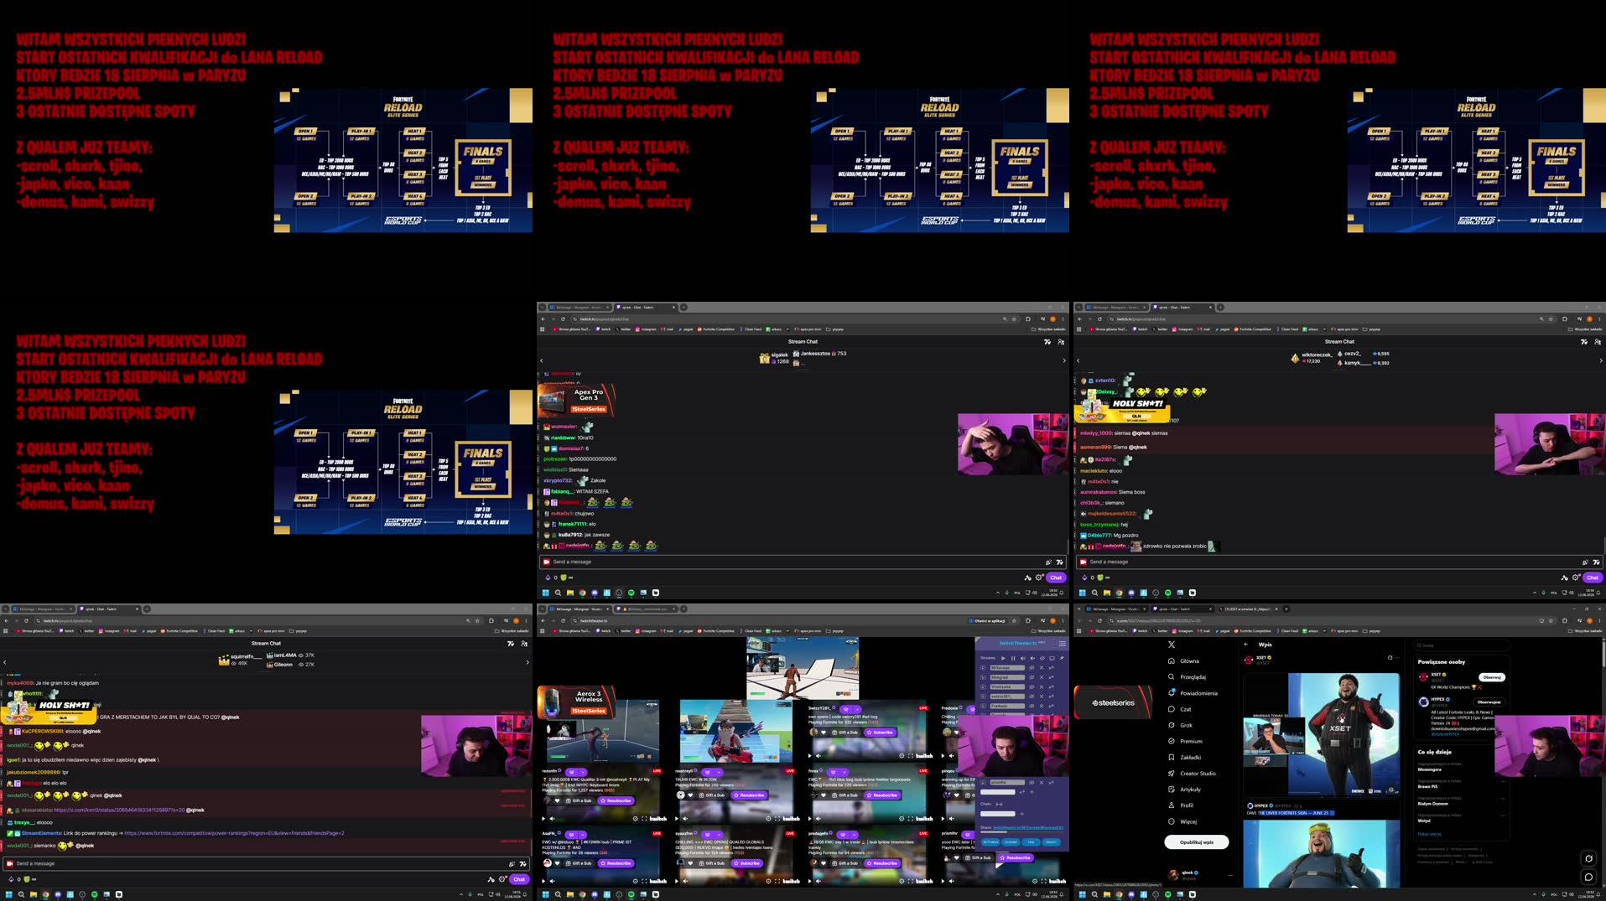Open Spotify from the X window's taskbar
Screen dimensions: 1606x901
coord(1168,894)
